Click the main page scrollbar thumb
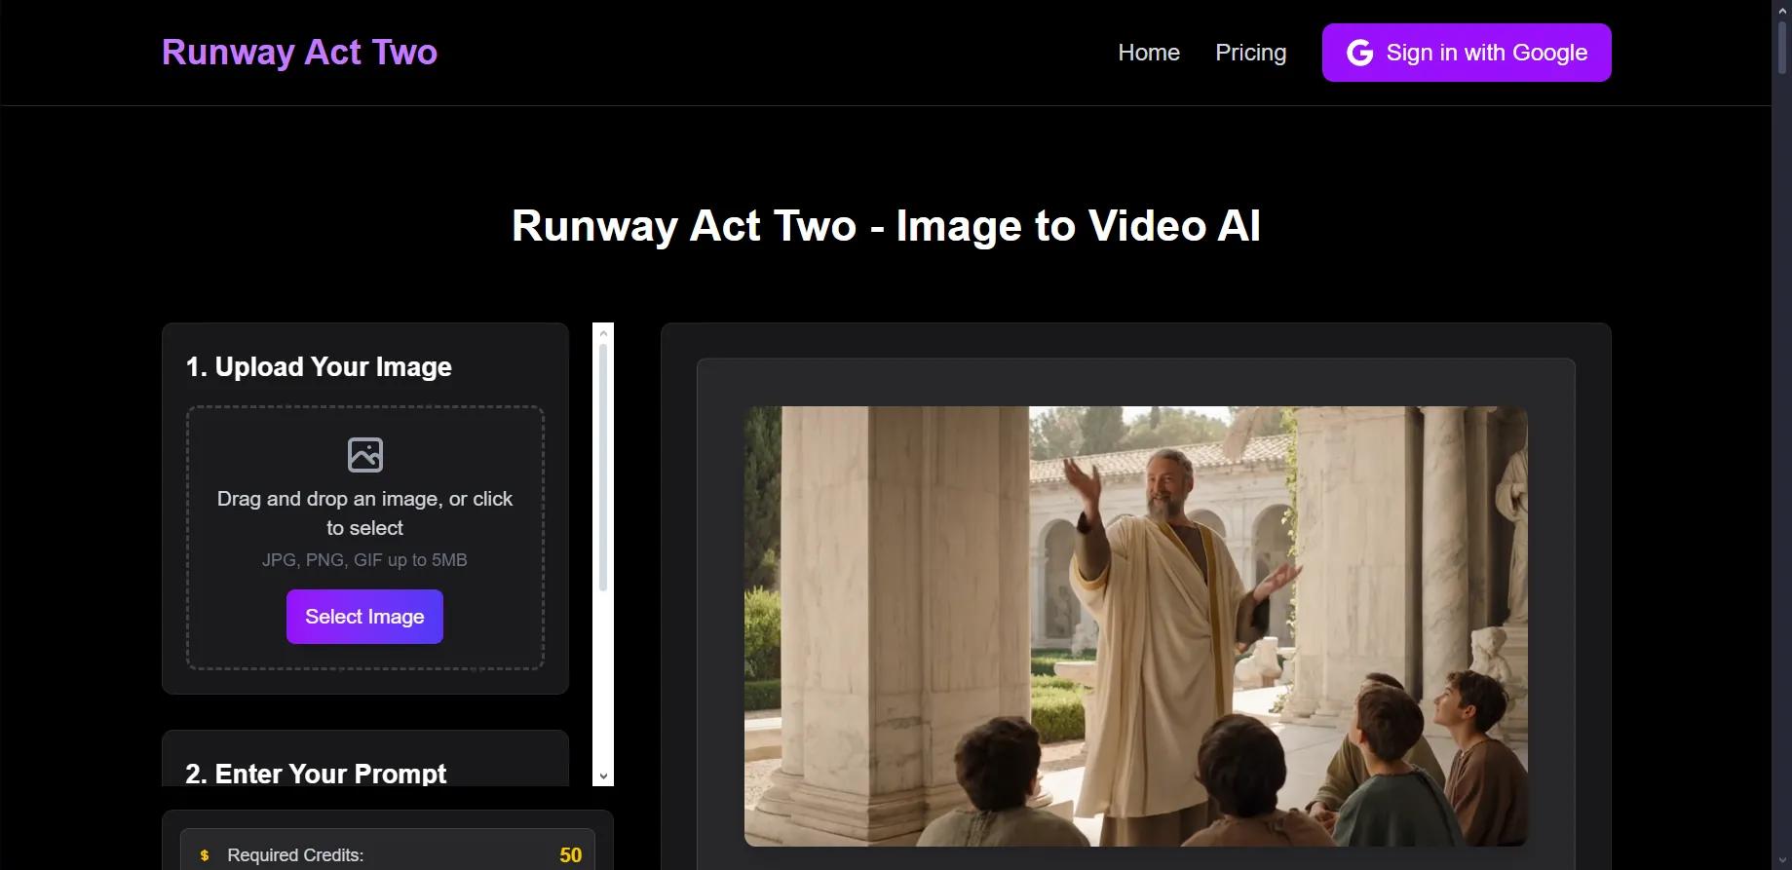Screen dimensions: 1792x870 pos(1782,47)
